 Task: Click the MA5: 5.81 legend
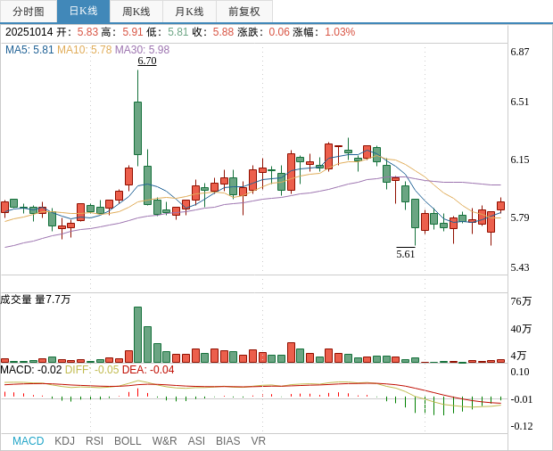click(x=29, y=50)
